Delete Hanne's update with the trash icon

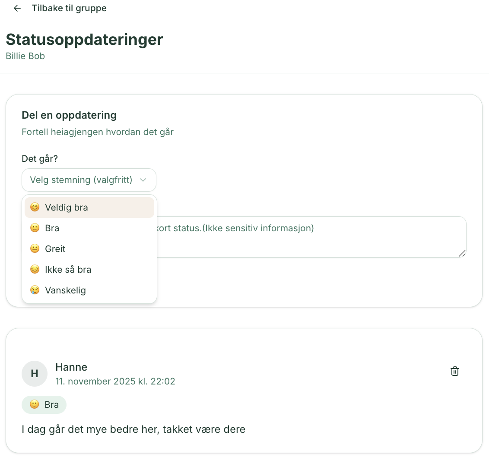(x=454, y=371)
